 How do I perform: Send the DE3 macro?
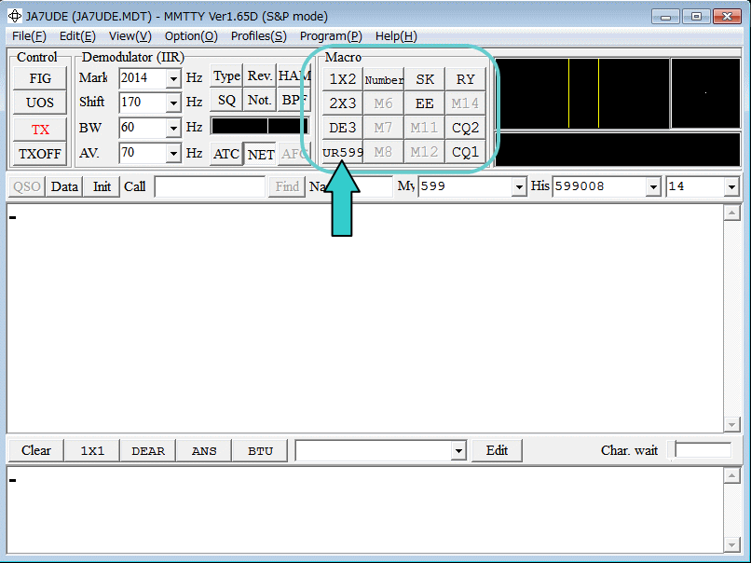point(343,128)
